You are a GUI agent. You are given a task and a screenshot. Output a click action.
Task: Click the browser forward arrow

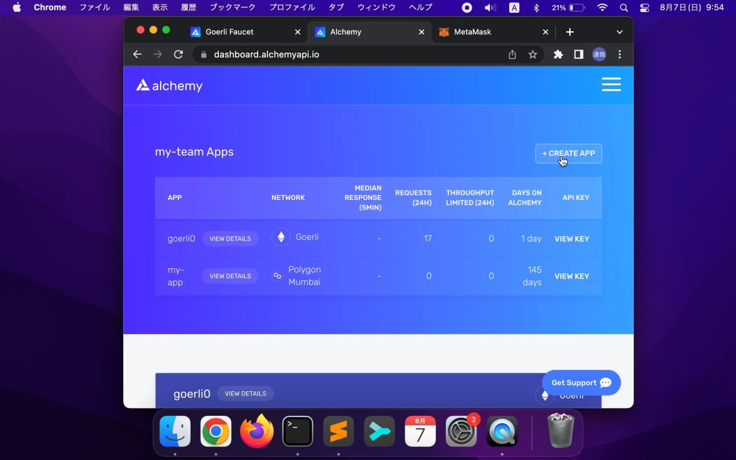(x=158, y=55)
